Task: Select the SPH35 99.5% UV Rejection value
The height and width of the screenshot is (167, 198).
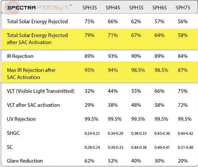Action: click(x=91, y=119)
